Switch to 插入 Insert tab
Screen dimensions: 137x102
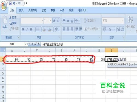(21, 10)
